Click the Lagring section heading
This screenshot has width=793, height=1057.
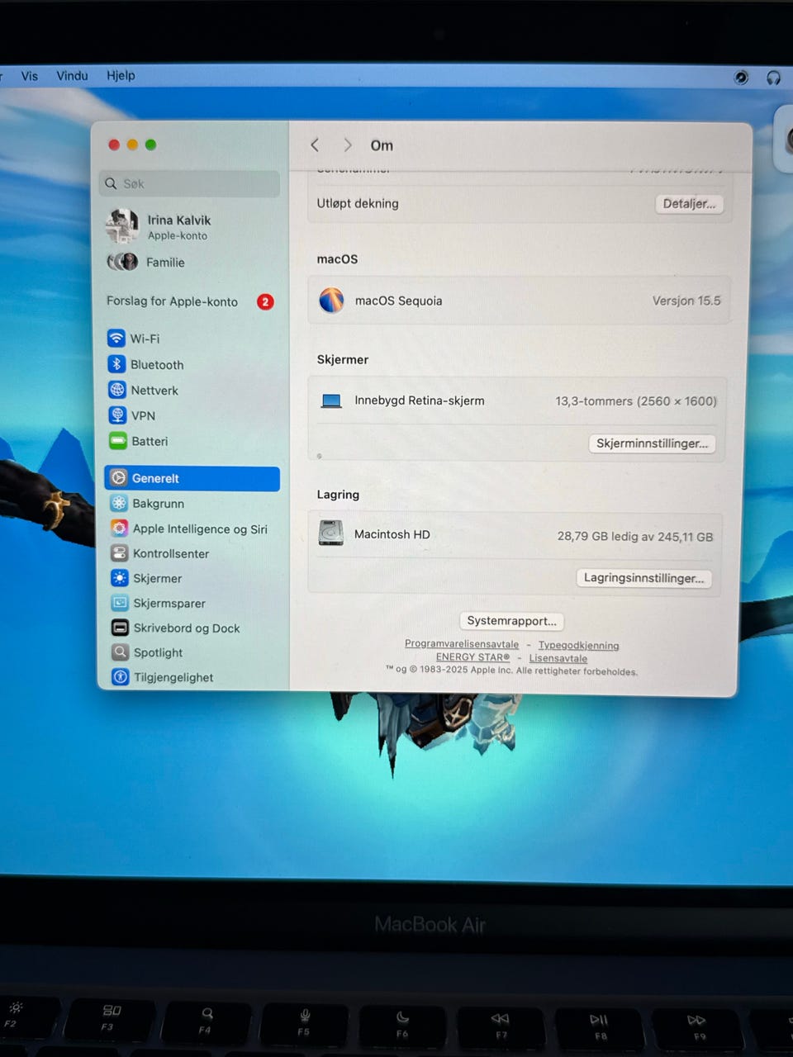coord(338,495)
